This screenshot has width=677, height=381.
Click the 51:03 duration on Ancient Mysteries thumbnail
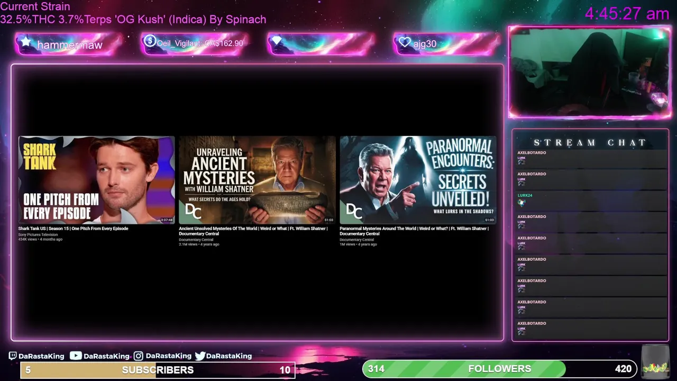(x=328, y=220)
